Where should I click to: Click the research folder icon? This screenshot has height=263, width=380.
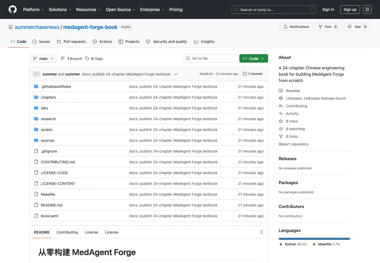click(36, 119)
